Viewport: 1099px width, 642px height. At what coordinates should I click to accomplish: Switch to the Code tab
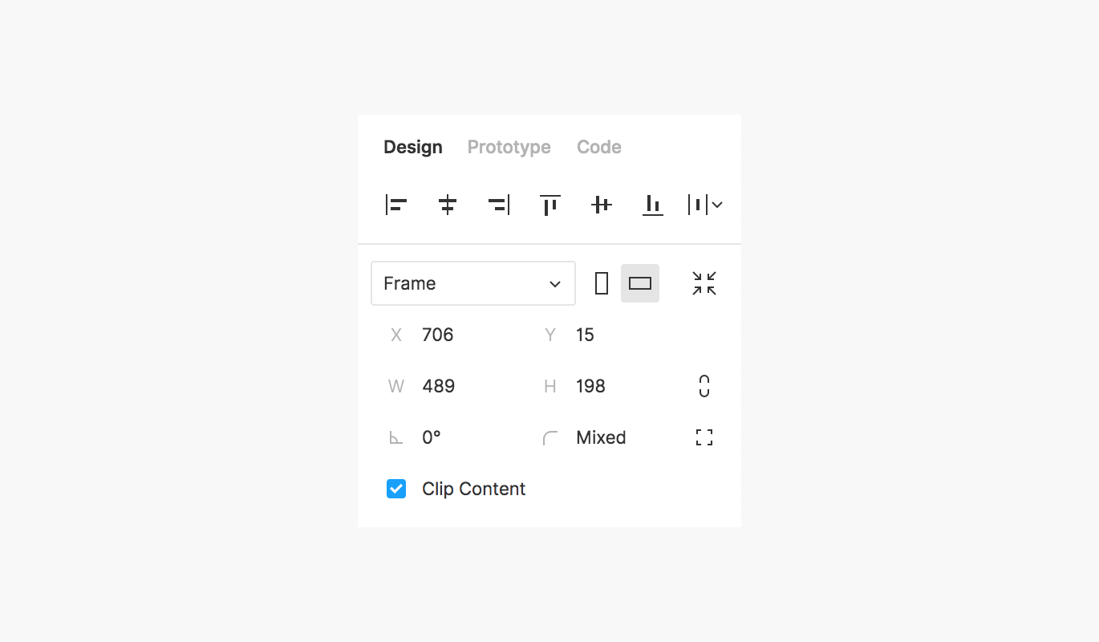(x=599, y=147)
